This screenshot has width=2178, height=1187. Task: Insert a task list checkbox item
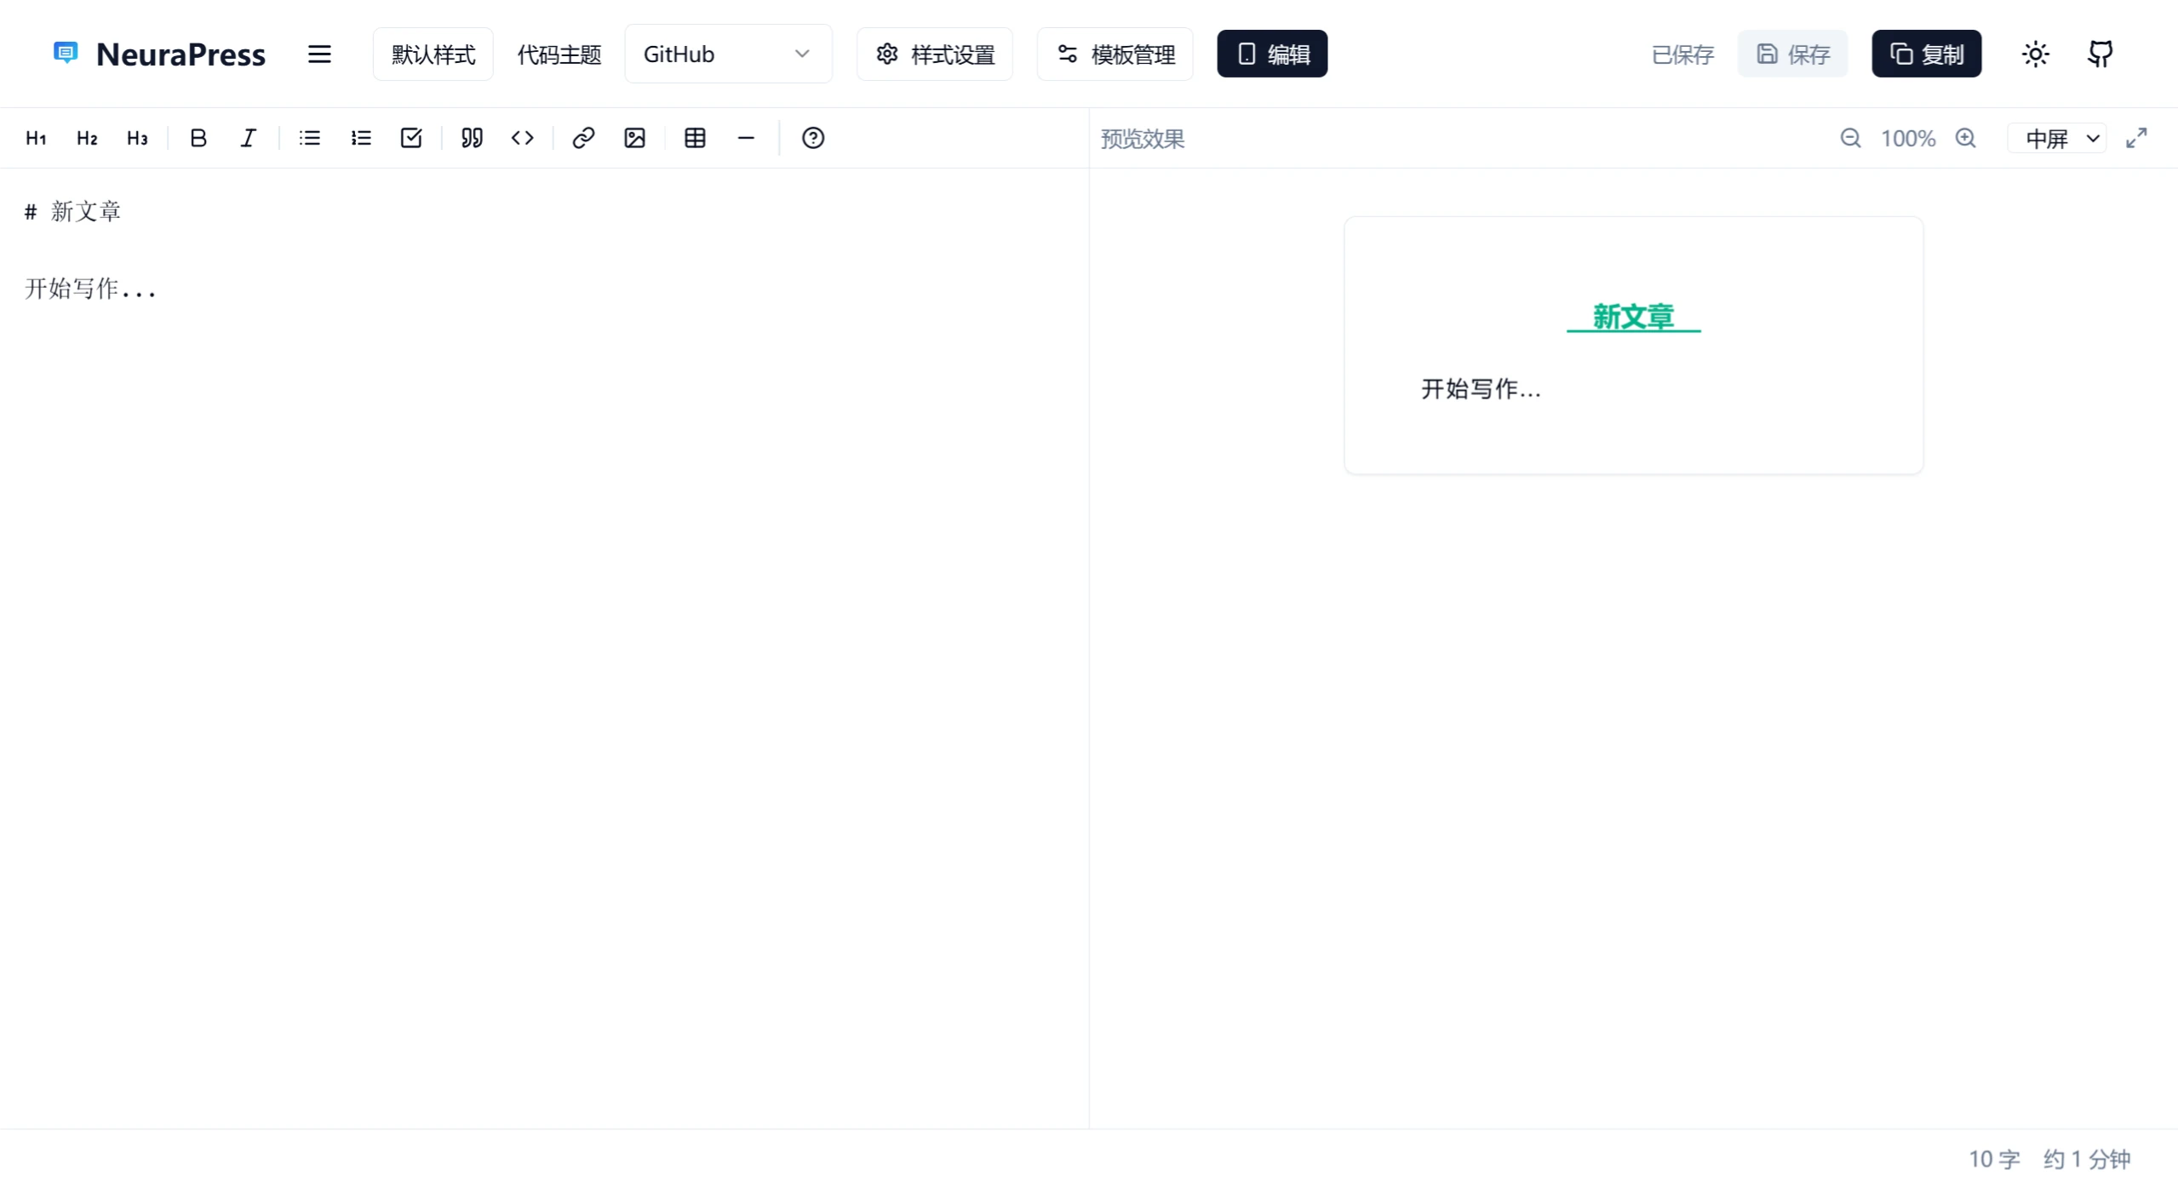click(411, 138)
